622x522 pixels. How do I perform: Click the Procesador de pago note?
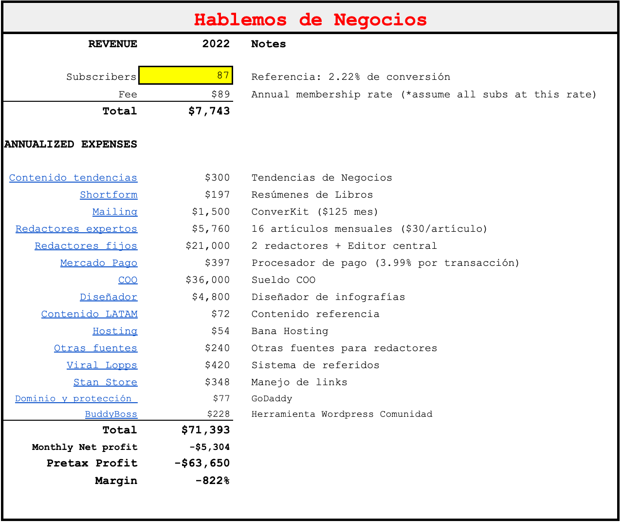(385, 263)
